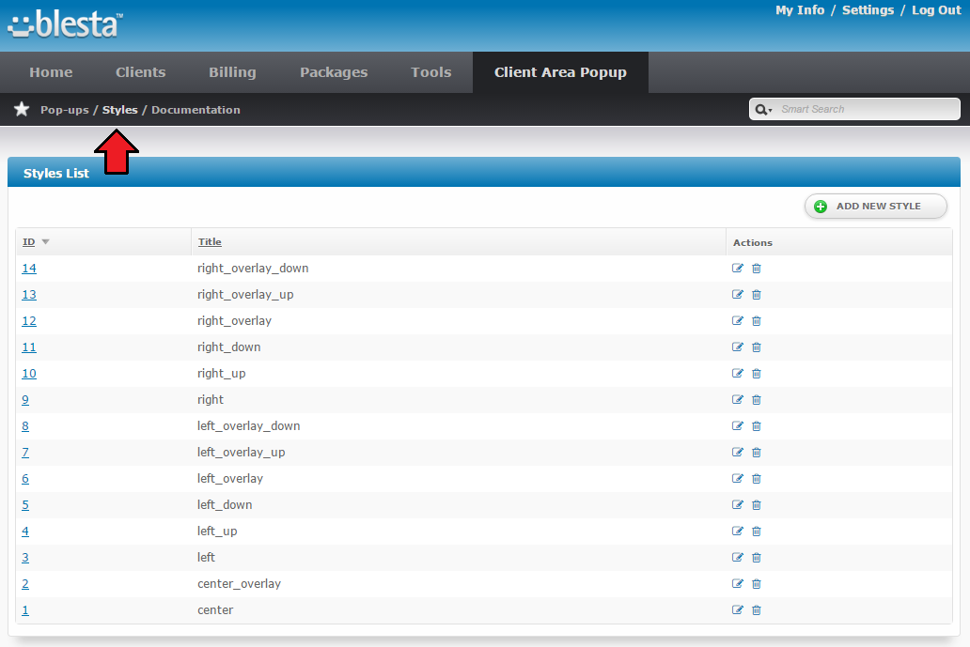Open the Documentation link
The image size is (970, 647).
click(196, 109)
